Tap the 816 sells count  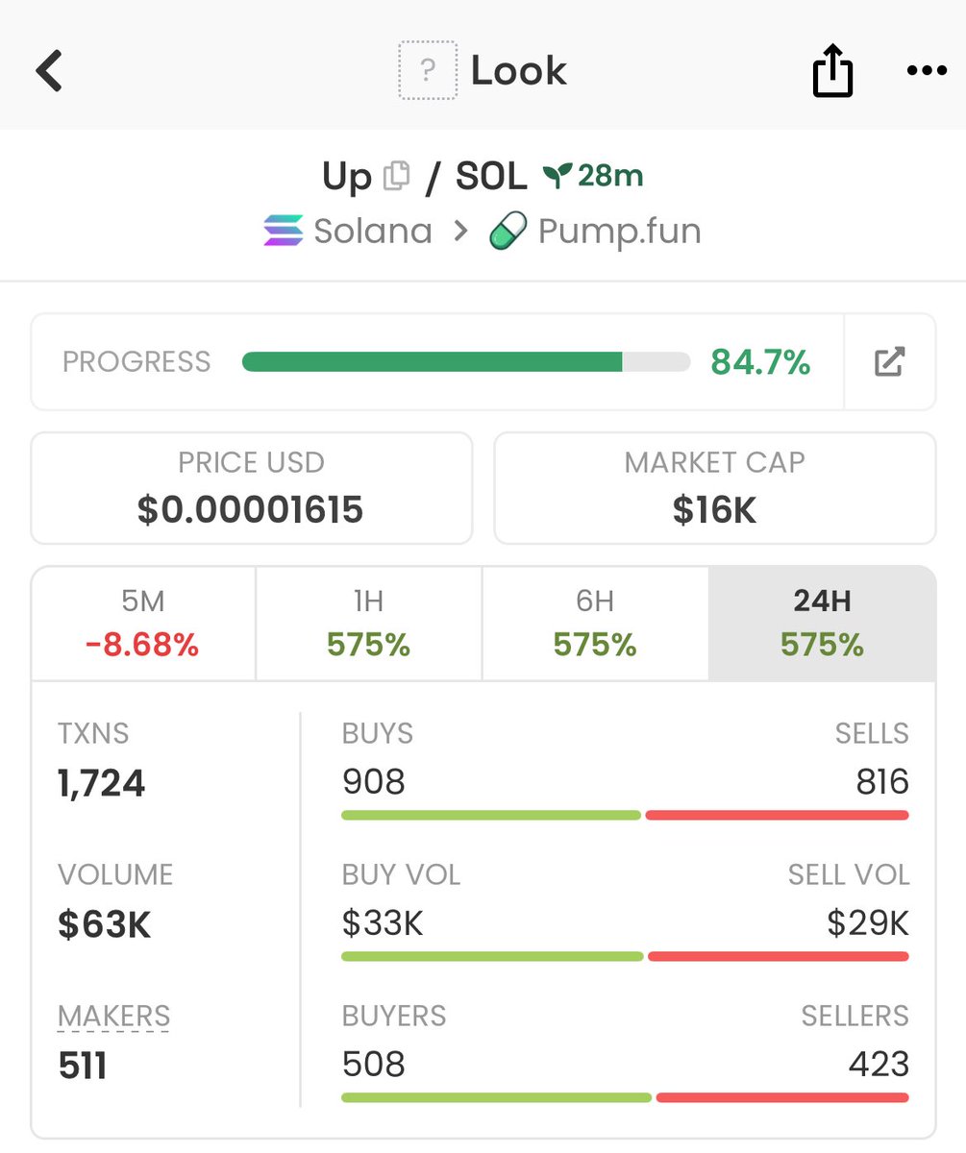[882, 781]
